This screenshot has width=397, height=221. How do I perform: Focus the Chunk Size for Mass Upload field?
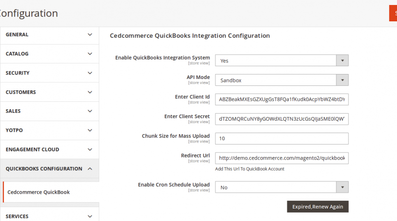click(x=281, y=139)
